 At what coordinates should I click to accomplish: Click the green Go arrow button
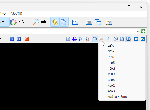click(143, 31)
